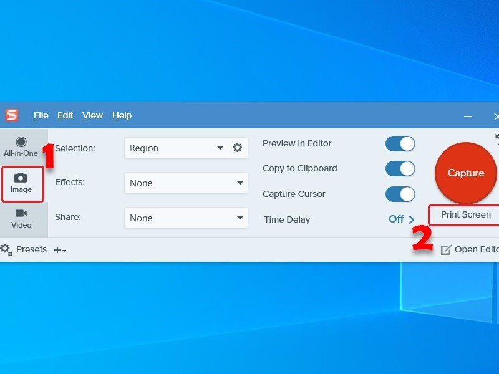499x374 pixels.
Task: Open the View menu
Action: [92, 115]
